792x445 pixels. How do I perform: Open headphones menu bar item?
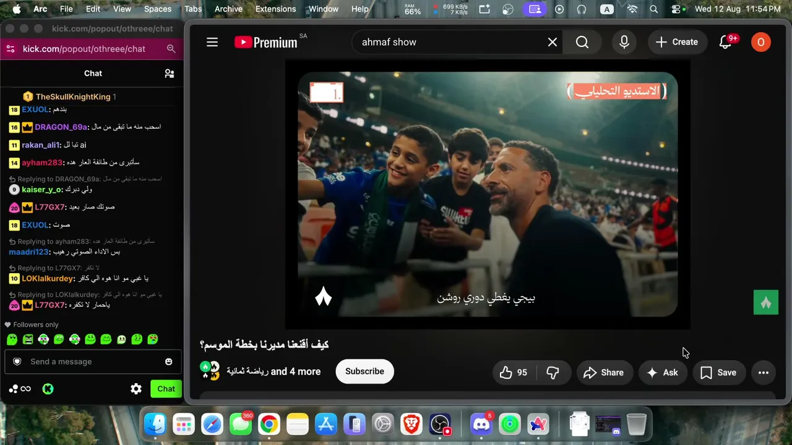click(x=581, y=9)
